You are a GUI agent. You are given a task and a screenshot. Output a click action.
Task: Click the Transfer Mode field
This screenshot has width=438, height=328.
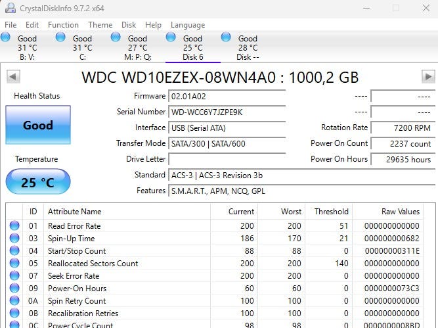227,143
